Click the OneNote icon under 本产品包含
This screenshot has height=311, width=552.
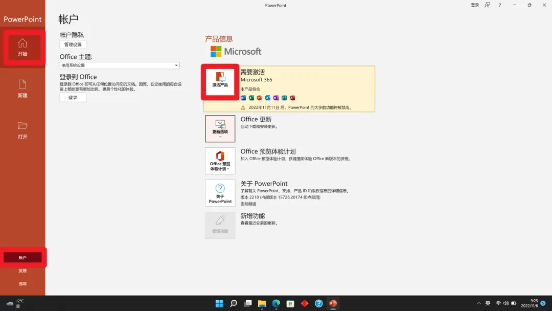pyautogui.click(x=275, y=98)
